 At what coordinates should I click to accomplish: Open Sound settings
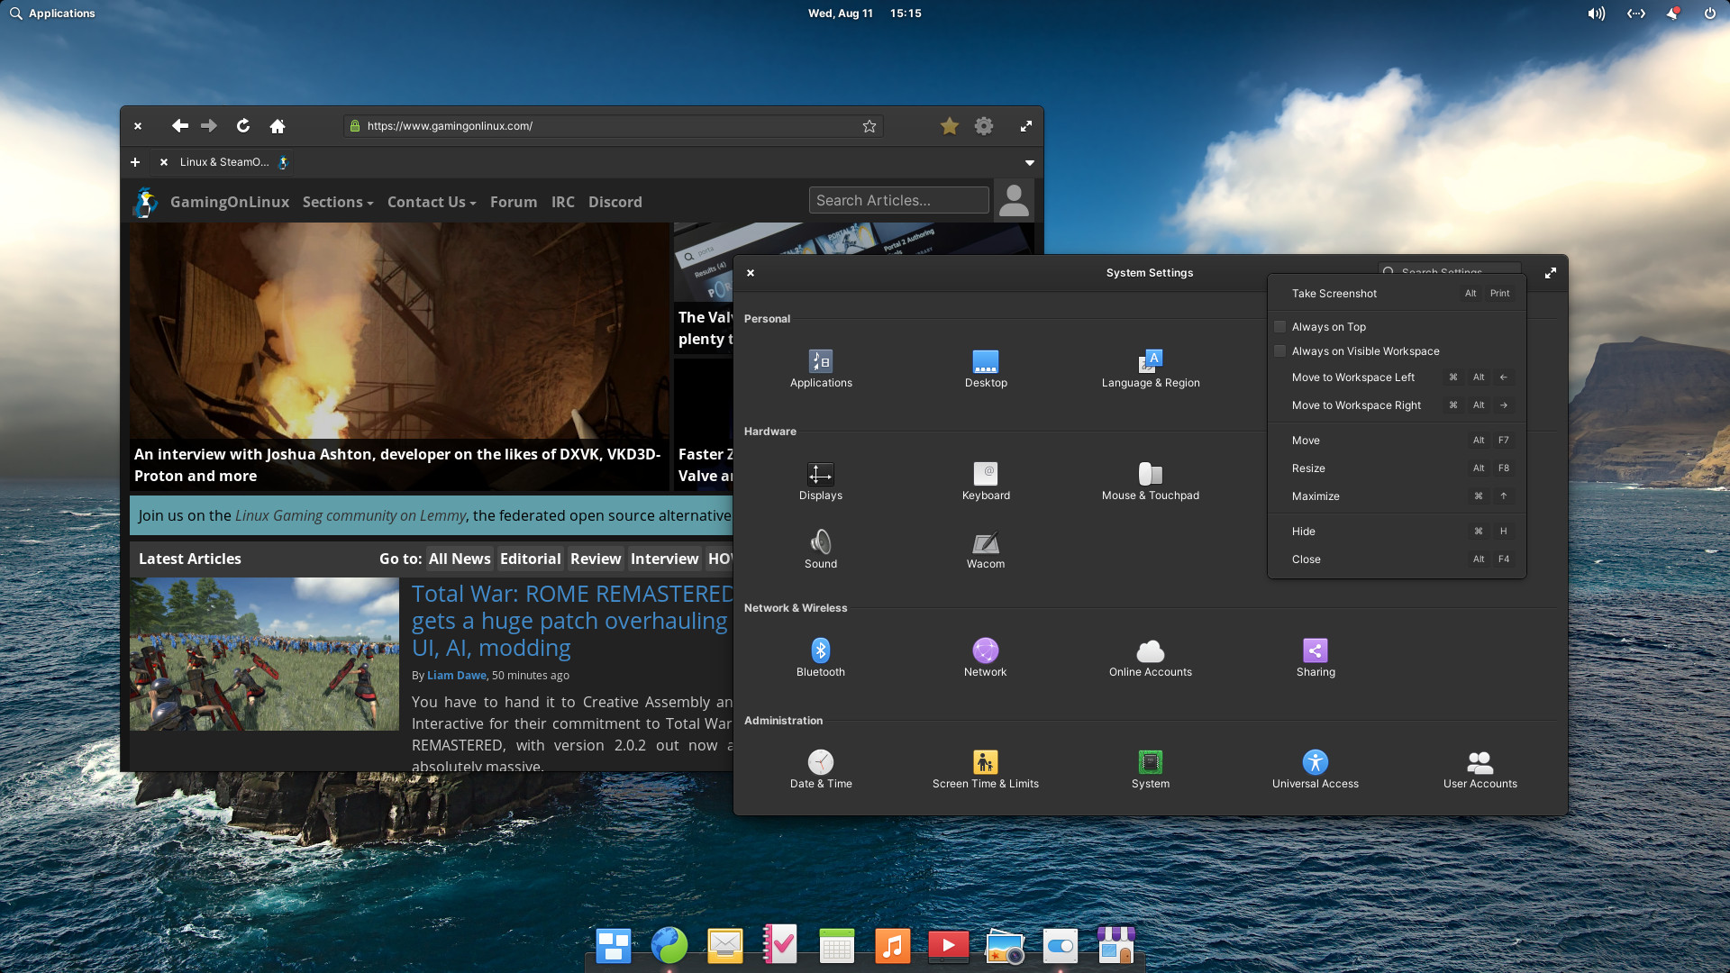tap(820, 550)
